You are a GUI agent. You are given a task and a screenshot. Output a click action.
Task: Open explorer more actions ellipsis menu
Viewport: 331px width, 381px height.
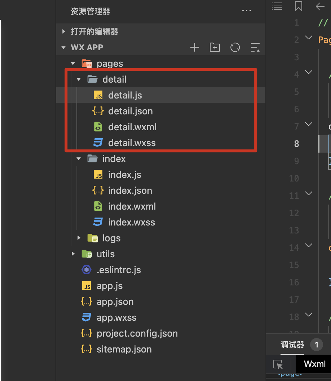247,11
